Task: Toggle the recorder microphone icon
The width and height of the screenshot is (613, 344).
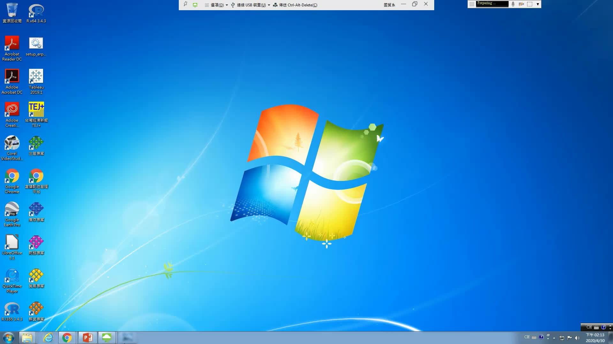Action: (513, 4)
